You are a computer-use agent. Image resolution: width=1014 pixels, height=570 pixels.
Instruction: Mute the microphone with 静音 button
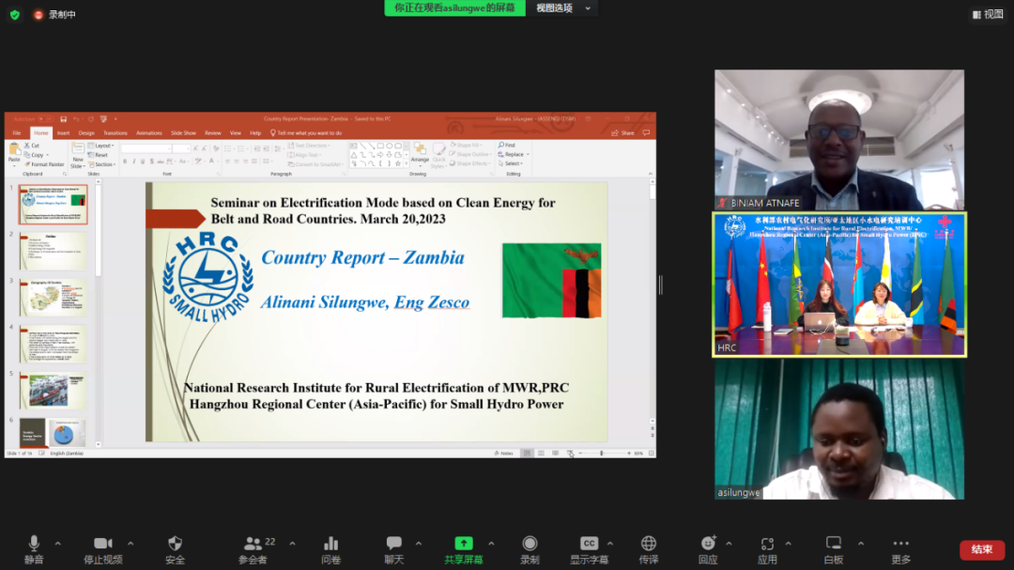tap(34, 548)
